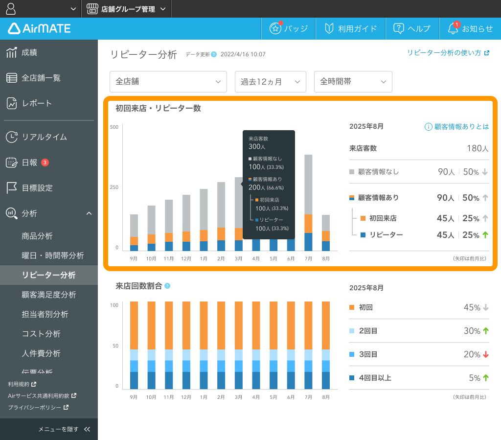Open the 全時間帯 time range dropdown
501x440 pixels.
[353, 82]
